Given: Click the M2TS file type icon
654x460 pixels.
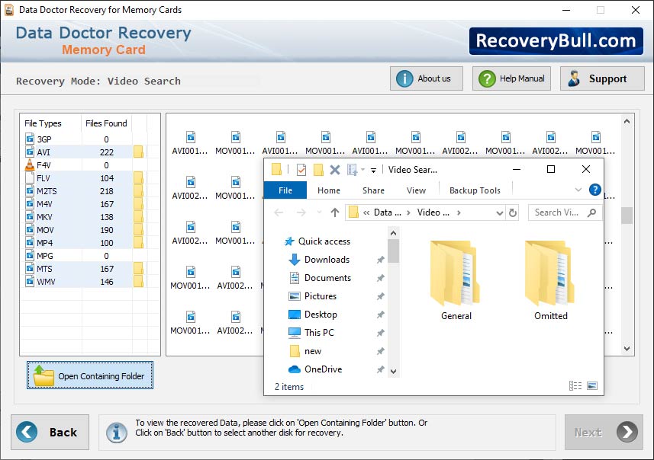Looking at the screenshot, I should [30, 190].
